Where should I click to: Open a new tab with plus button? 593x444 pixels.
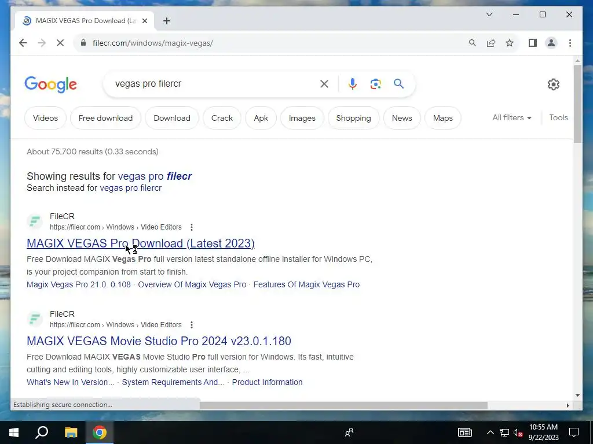coord(167,21)
